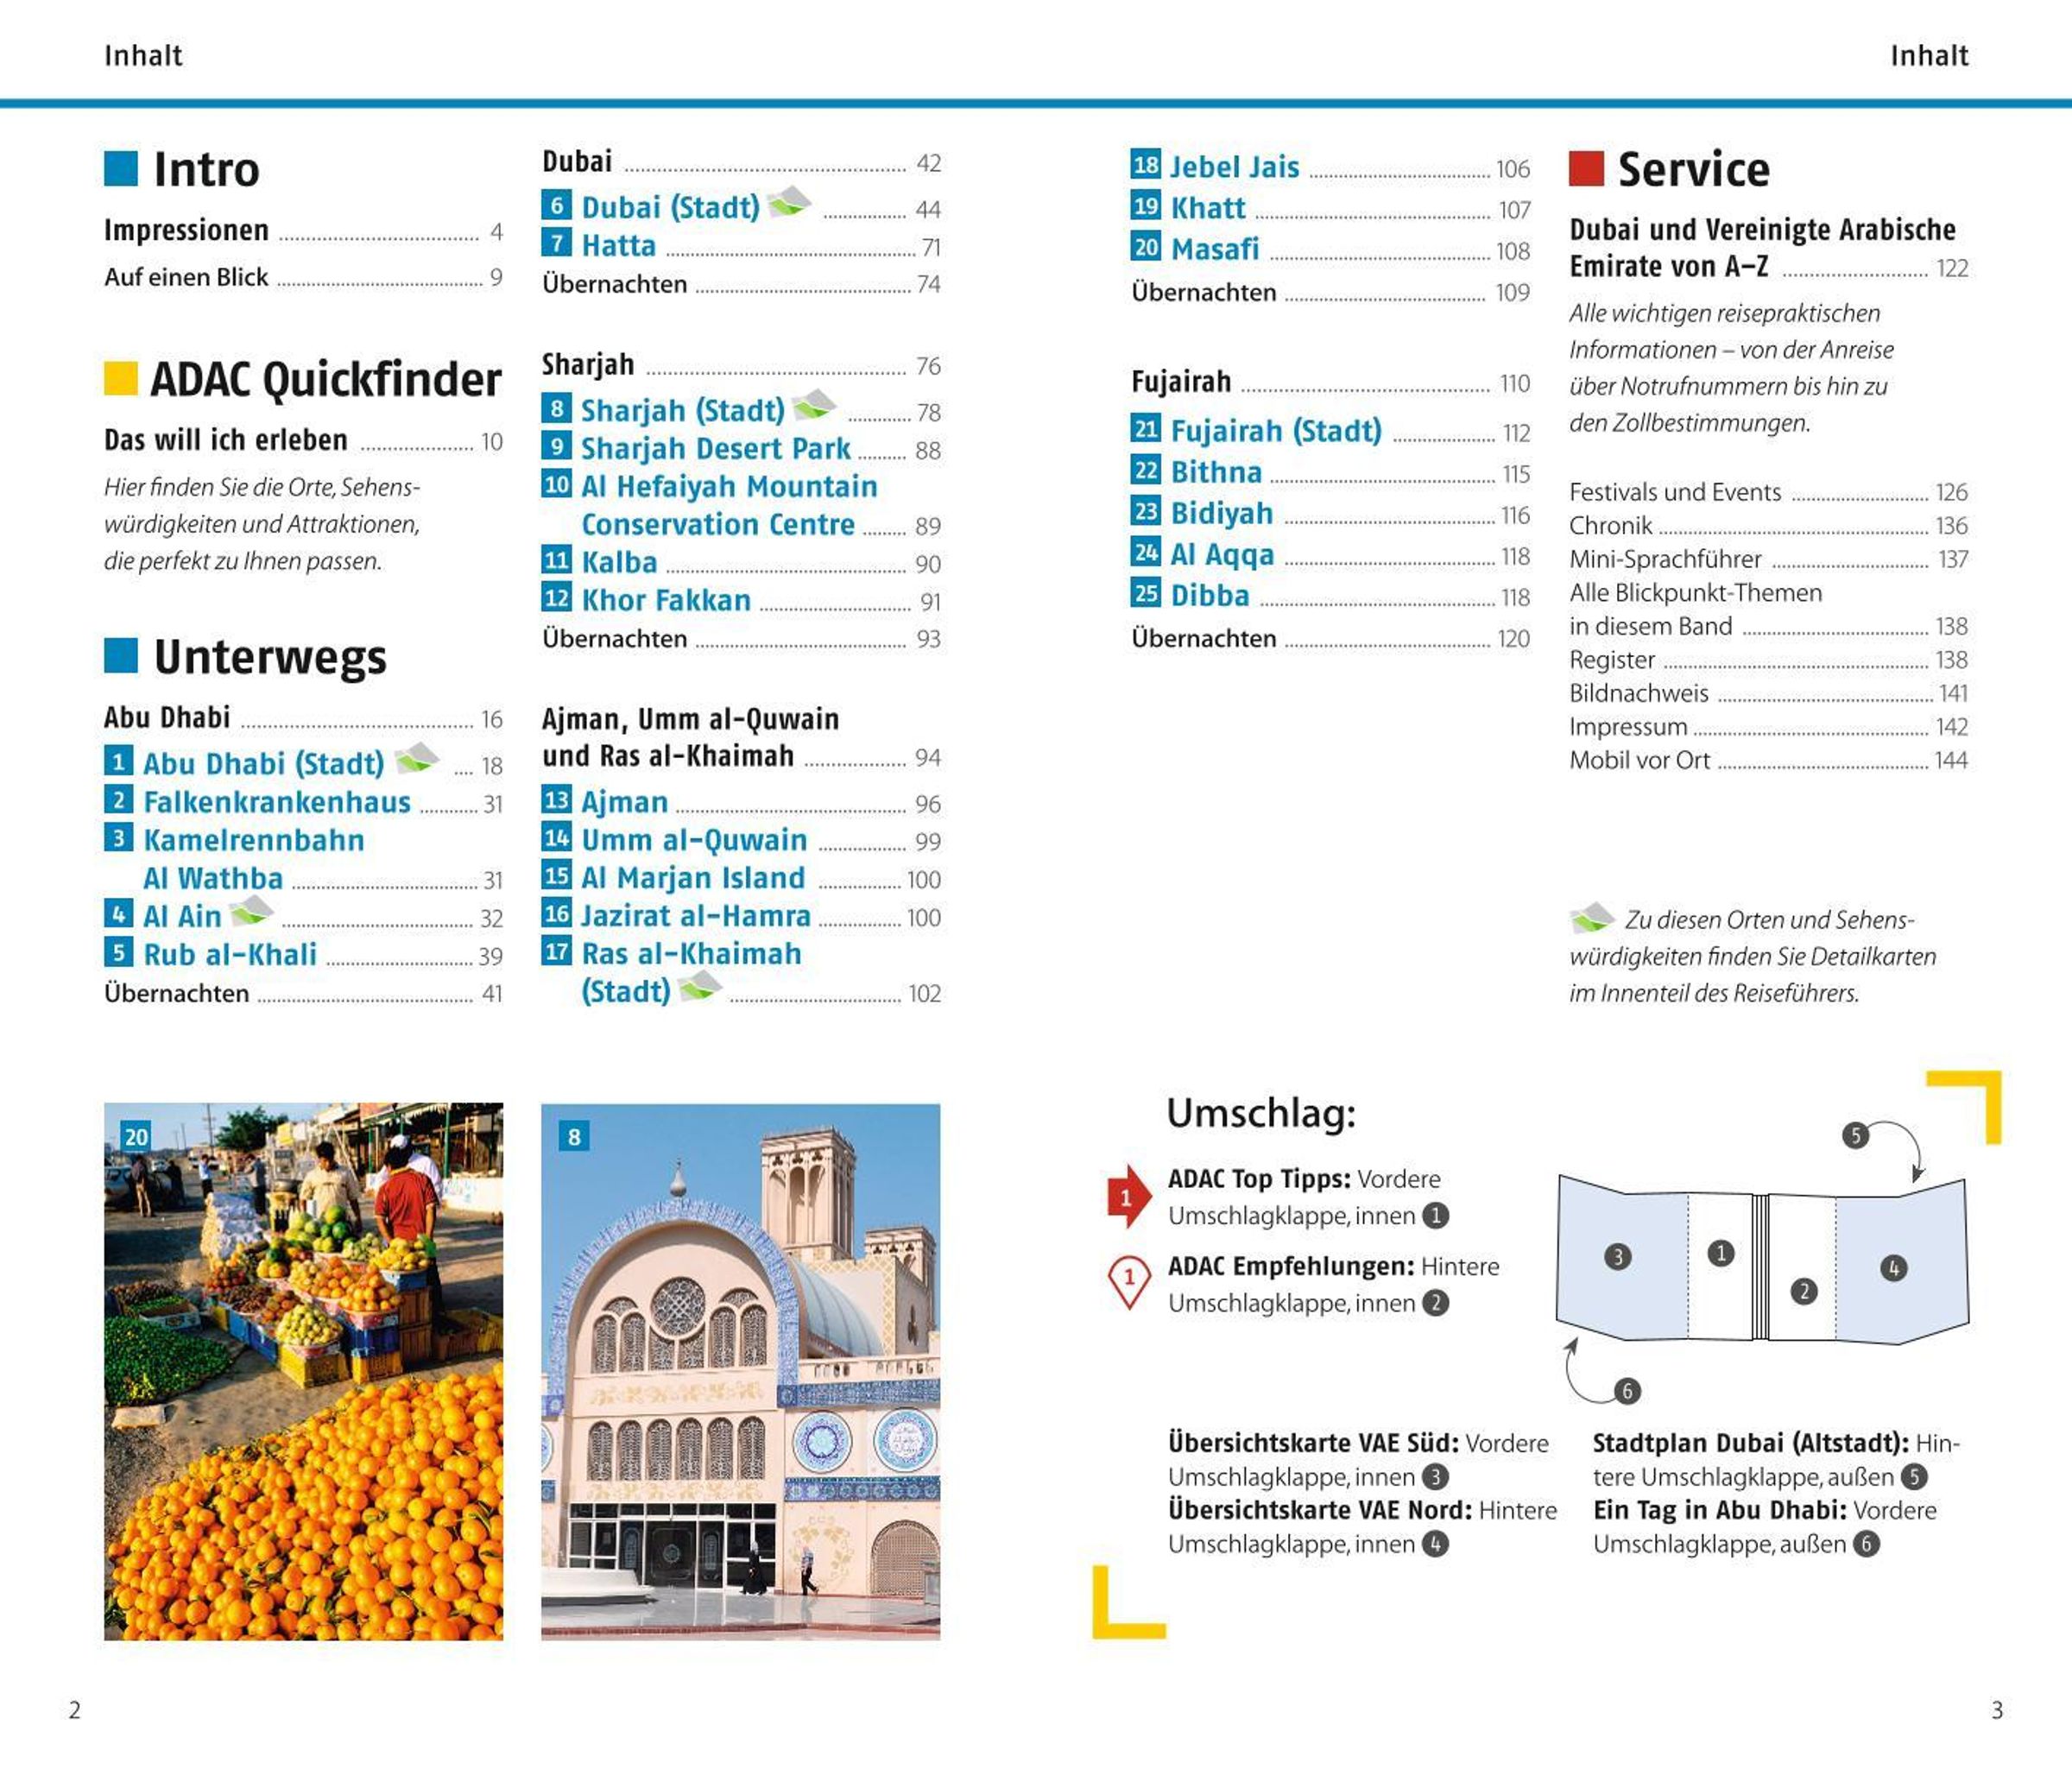Click the Sharjah building photo labeled 8
The image size is (2072, 1769).
pos(740,1371)
